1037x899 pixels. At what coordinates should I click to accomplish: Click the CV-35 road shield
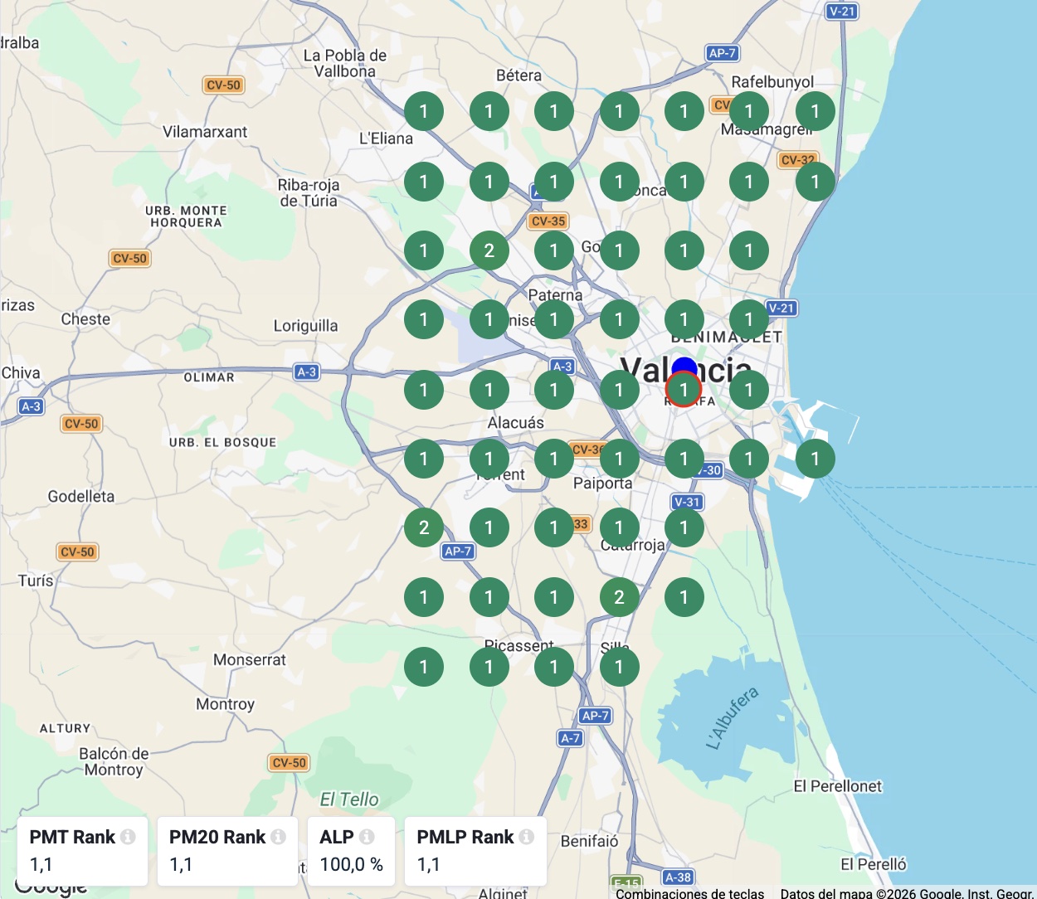click(x=548, y=221)
